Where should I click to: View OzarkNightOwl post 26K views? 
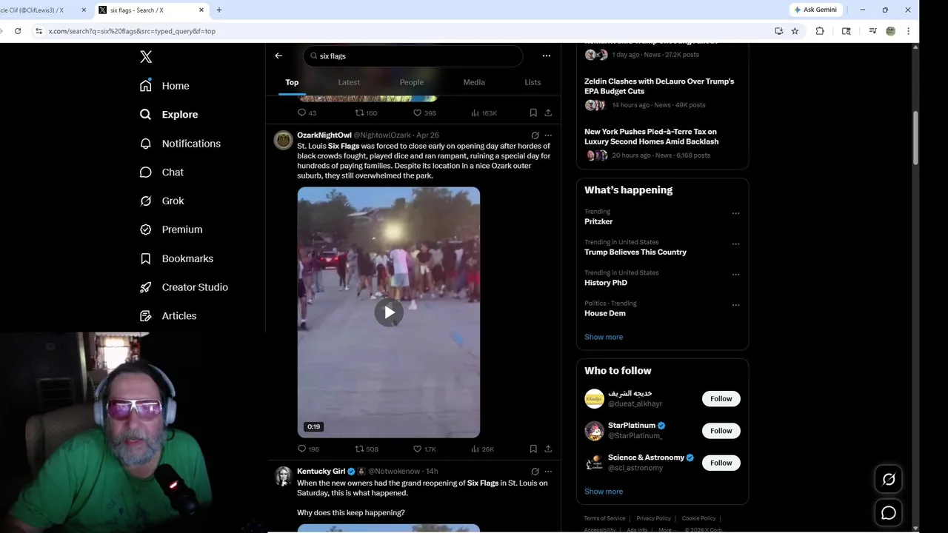[x=482, y=449]
